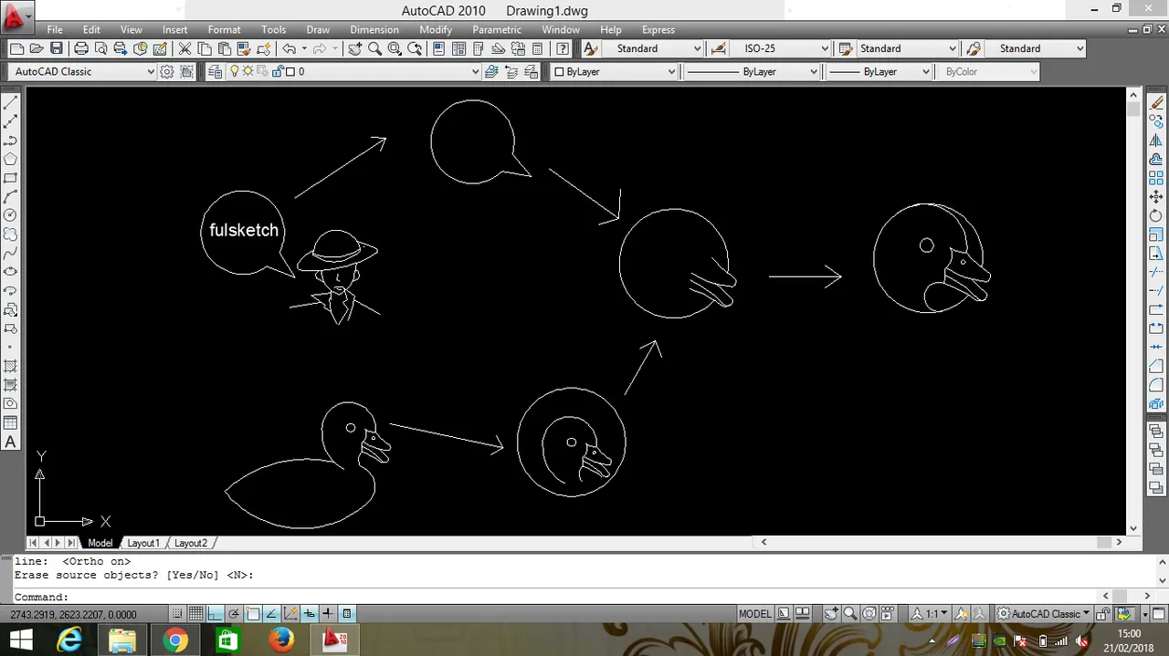
Task: Click the New drawing icon
Action: point(16,48)
